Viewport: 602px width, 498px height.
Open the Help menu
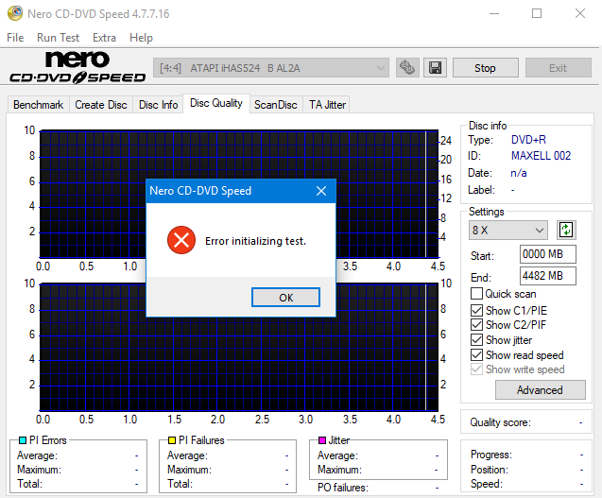tap(141, 38)
